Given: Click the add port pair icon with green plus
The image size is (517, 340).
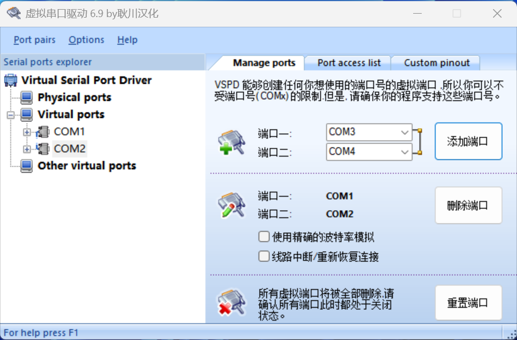Looking at the screenshot, I should [x=232, y=142].
